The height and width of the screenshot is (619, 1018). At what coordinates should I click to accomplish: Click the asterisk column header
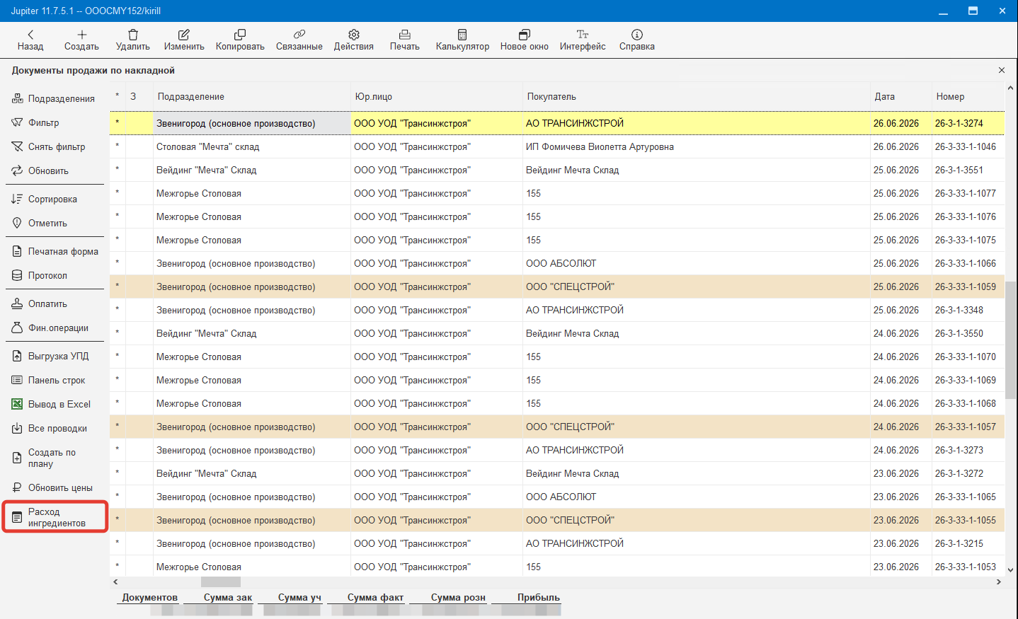(x=118, y=96)
